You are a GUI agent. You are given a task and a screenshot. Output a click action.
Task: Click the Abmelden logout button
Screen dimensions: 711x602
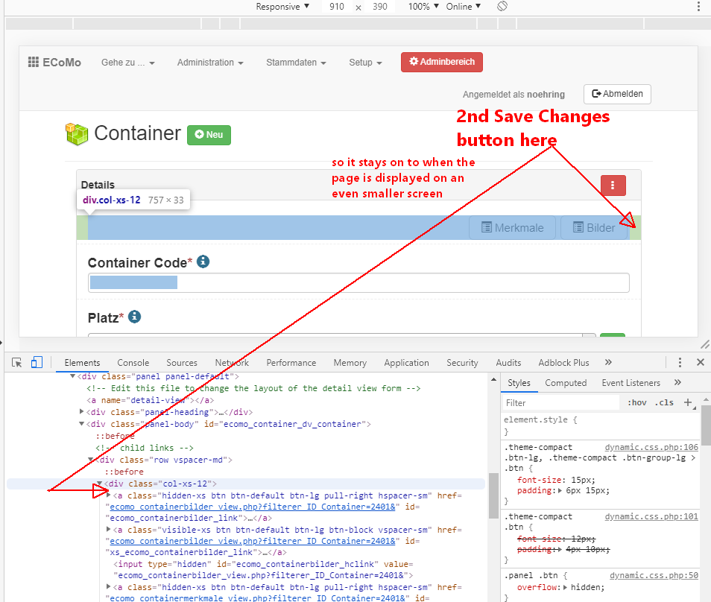(x=617, y=94)
